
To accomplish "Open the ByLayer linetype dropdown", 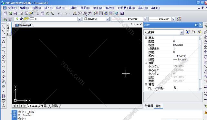I will pyautogui.click(x=145, y=19).
